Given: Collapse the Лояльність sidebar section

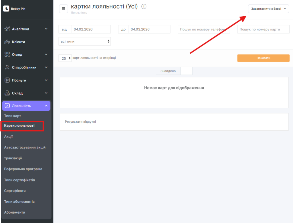Looking at the screenshot, I should [x=46, y=106].
